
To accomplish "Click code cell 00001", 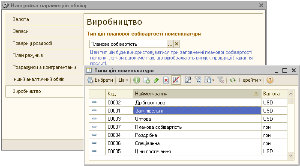I will (119, 111).
